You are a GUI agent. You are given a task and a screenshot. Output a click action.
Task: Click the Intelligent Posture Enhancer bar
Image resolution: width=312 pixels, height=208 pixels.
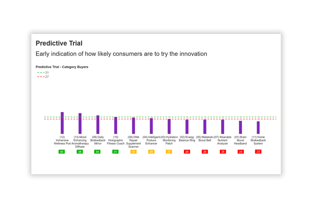(151, 126)
